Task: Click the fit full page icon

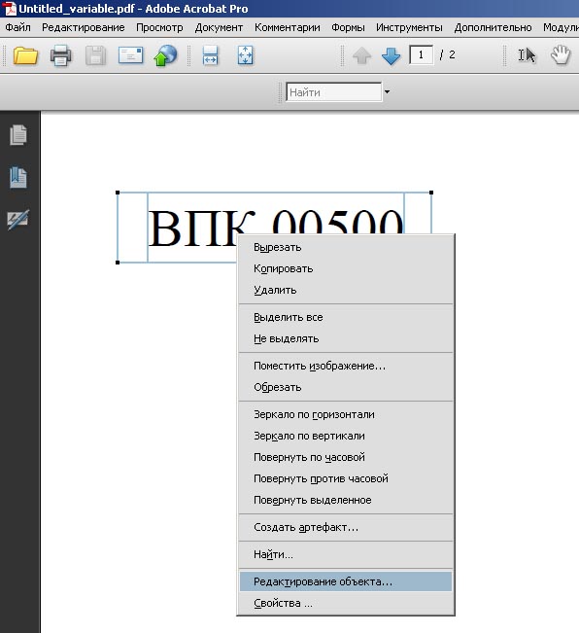Action: [245, 55]
